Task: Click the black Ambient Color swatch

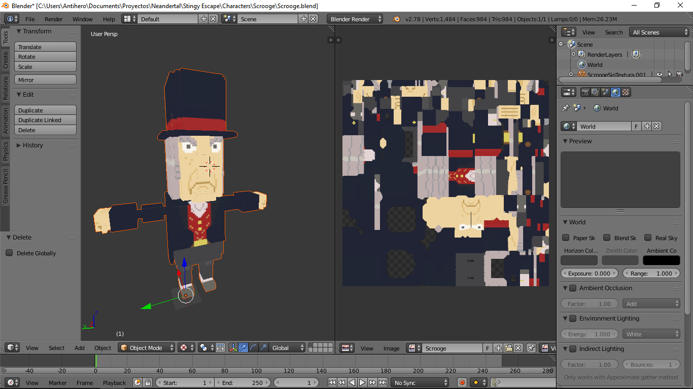Action: coord(661,260)
